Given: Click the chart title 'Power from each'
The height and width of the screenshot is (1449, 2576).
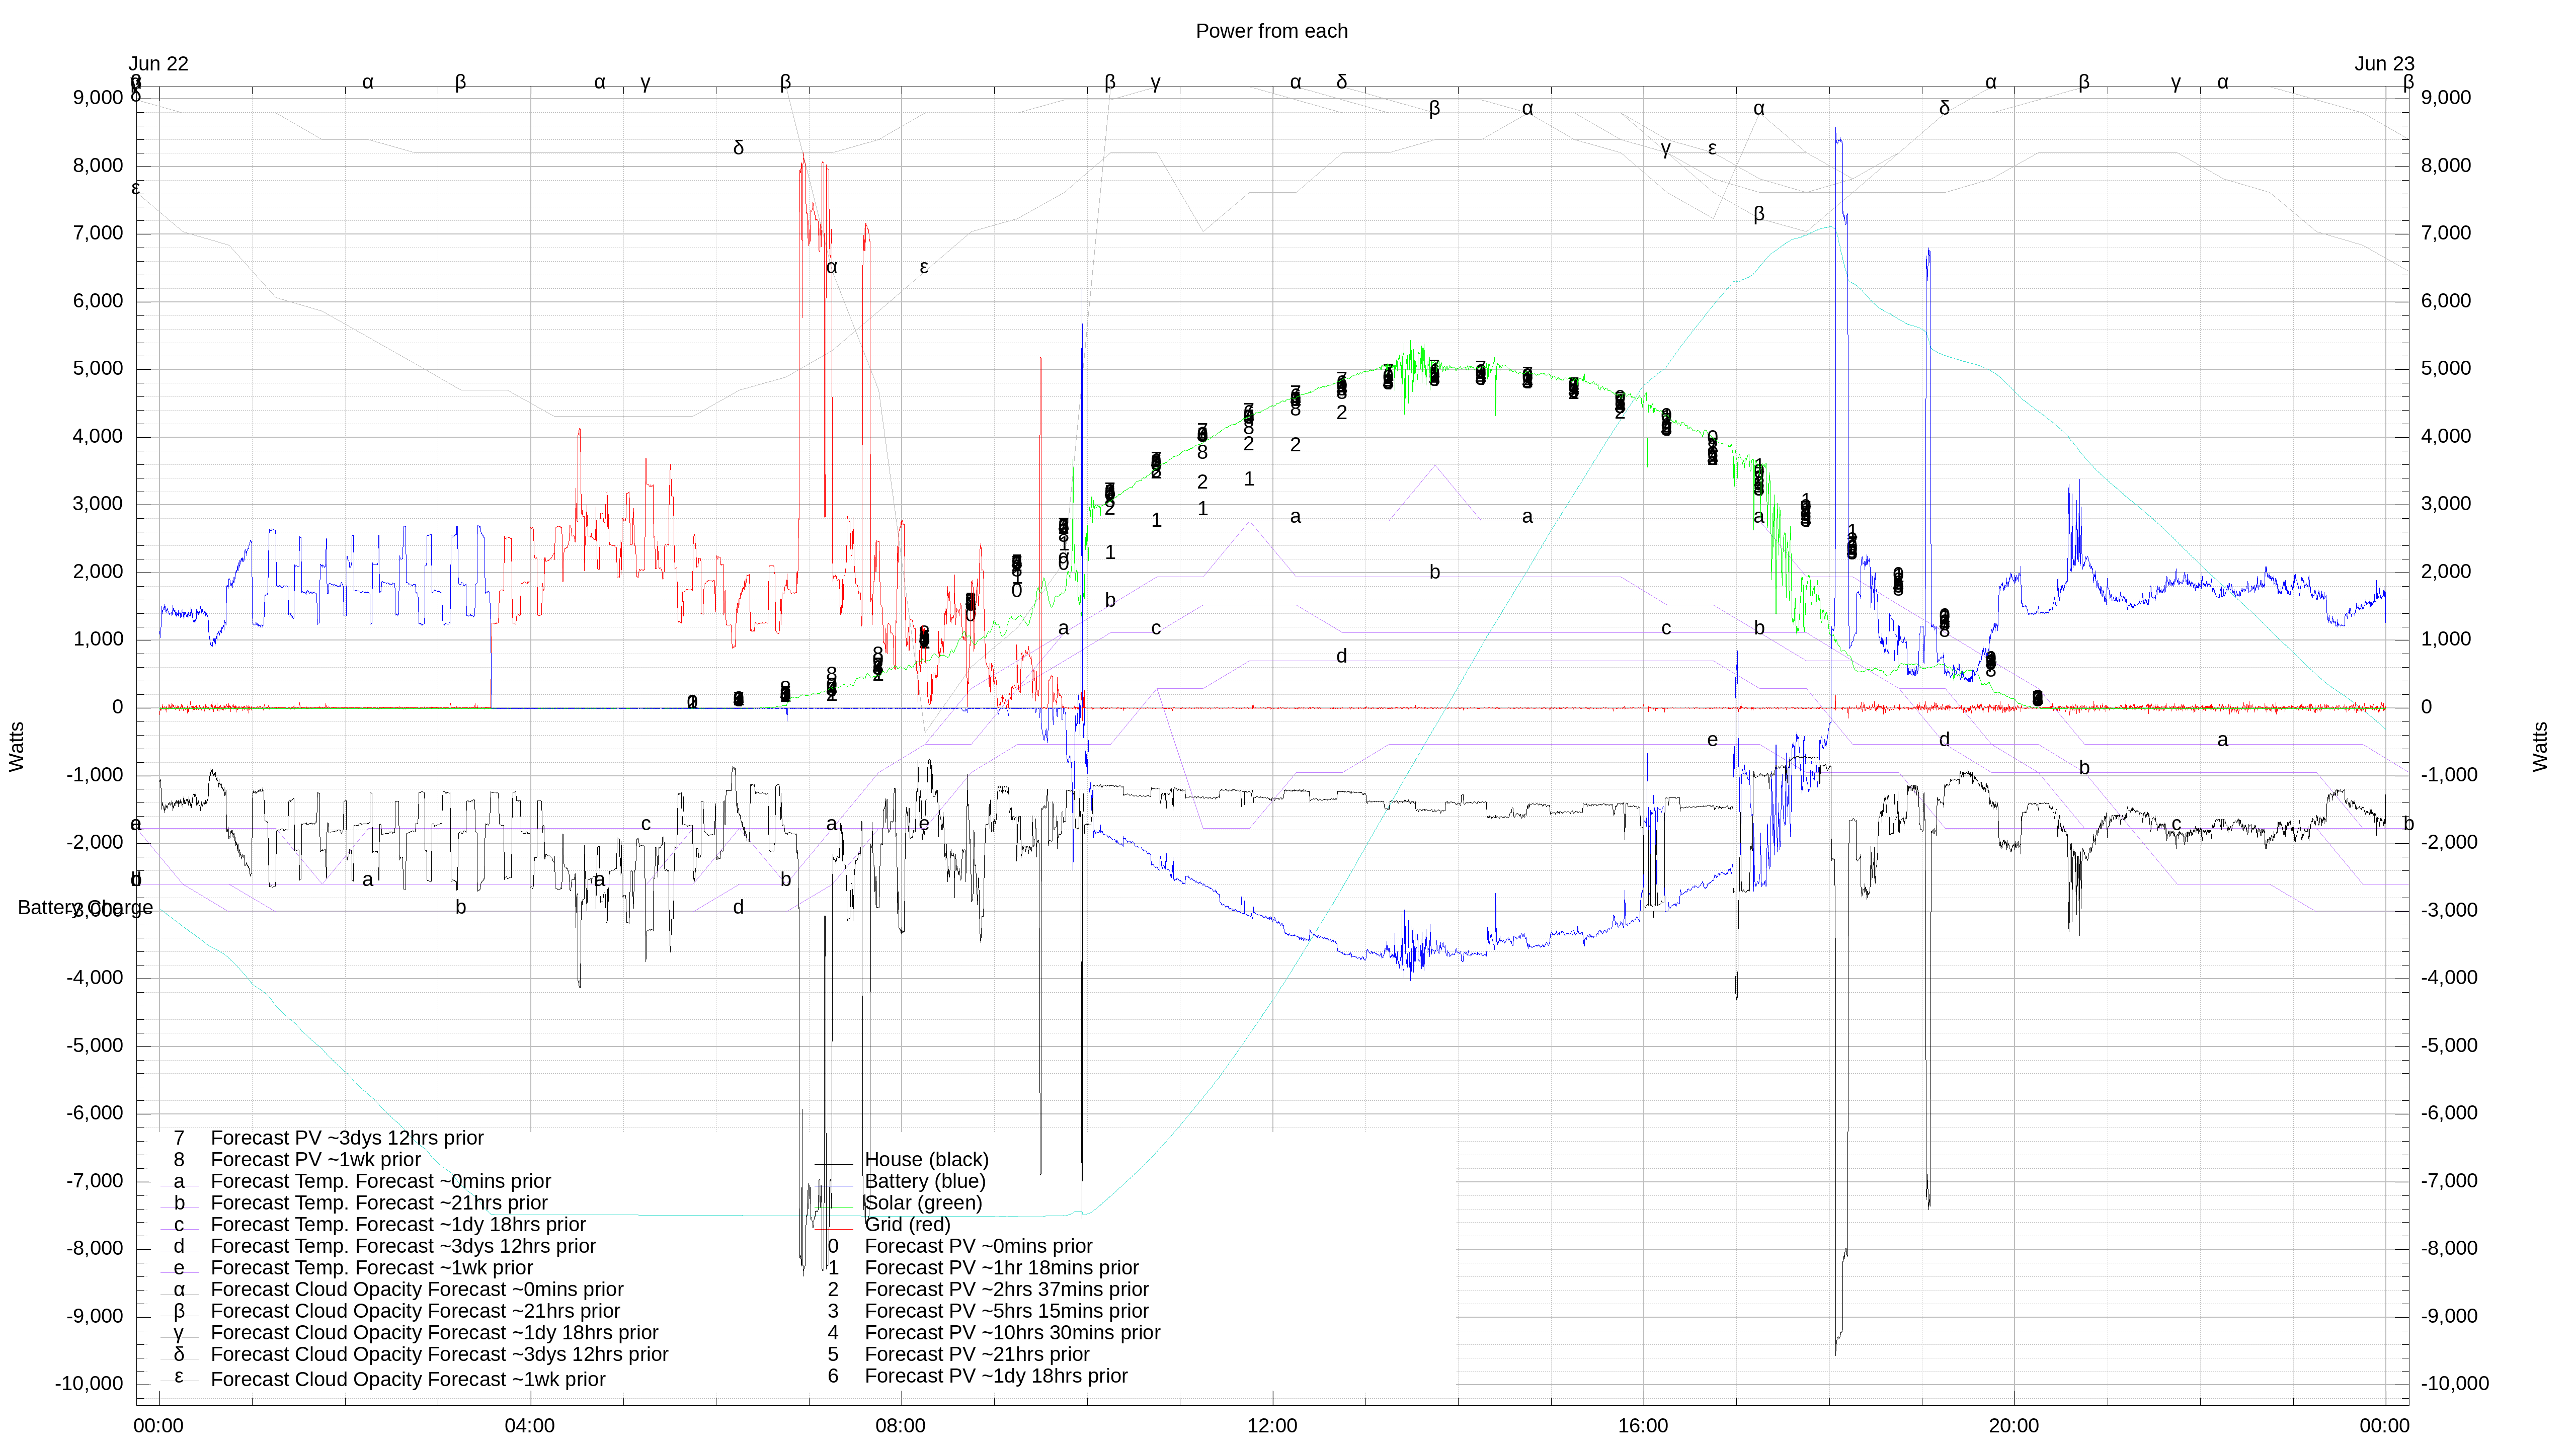Looking at the screenshot, I should 1271,31.
